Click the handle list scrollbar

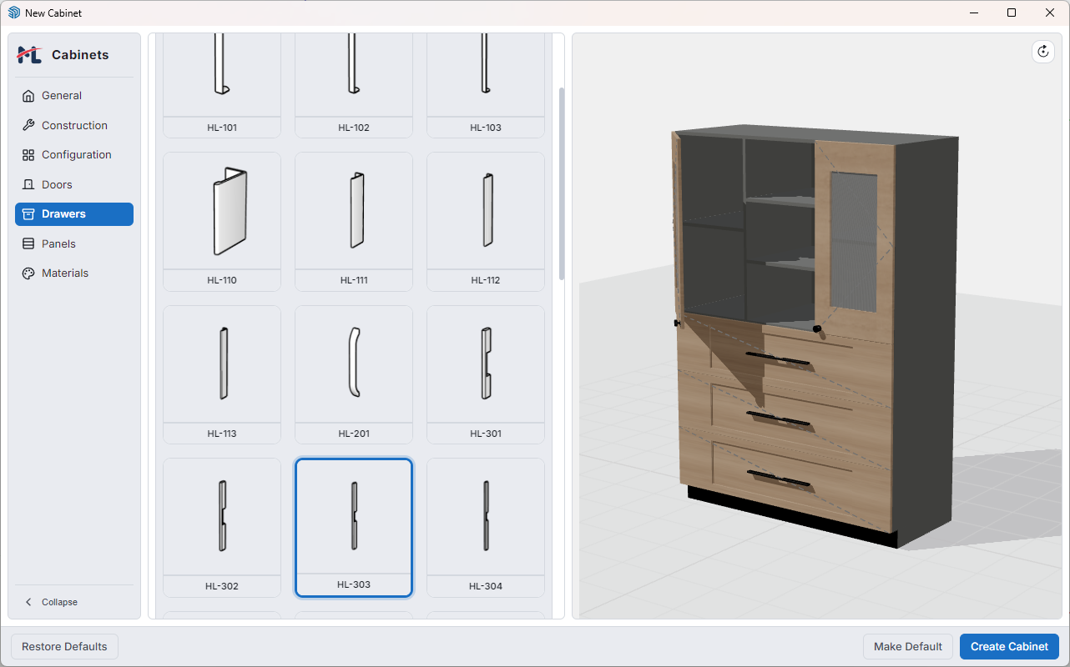point(562,183)
